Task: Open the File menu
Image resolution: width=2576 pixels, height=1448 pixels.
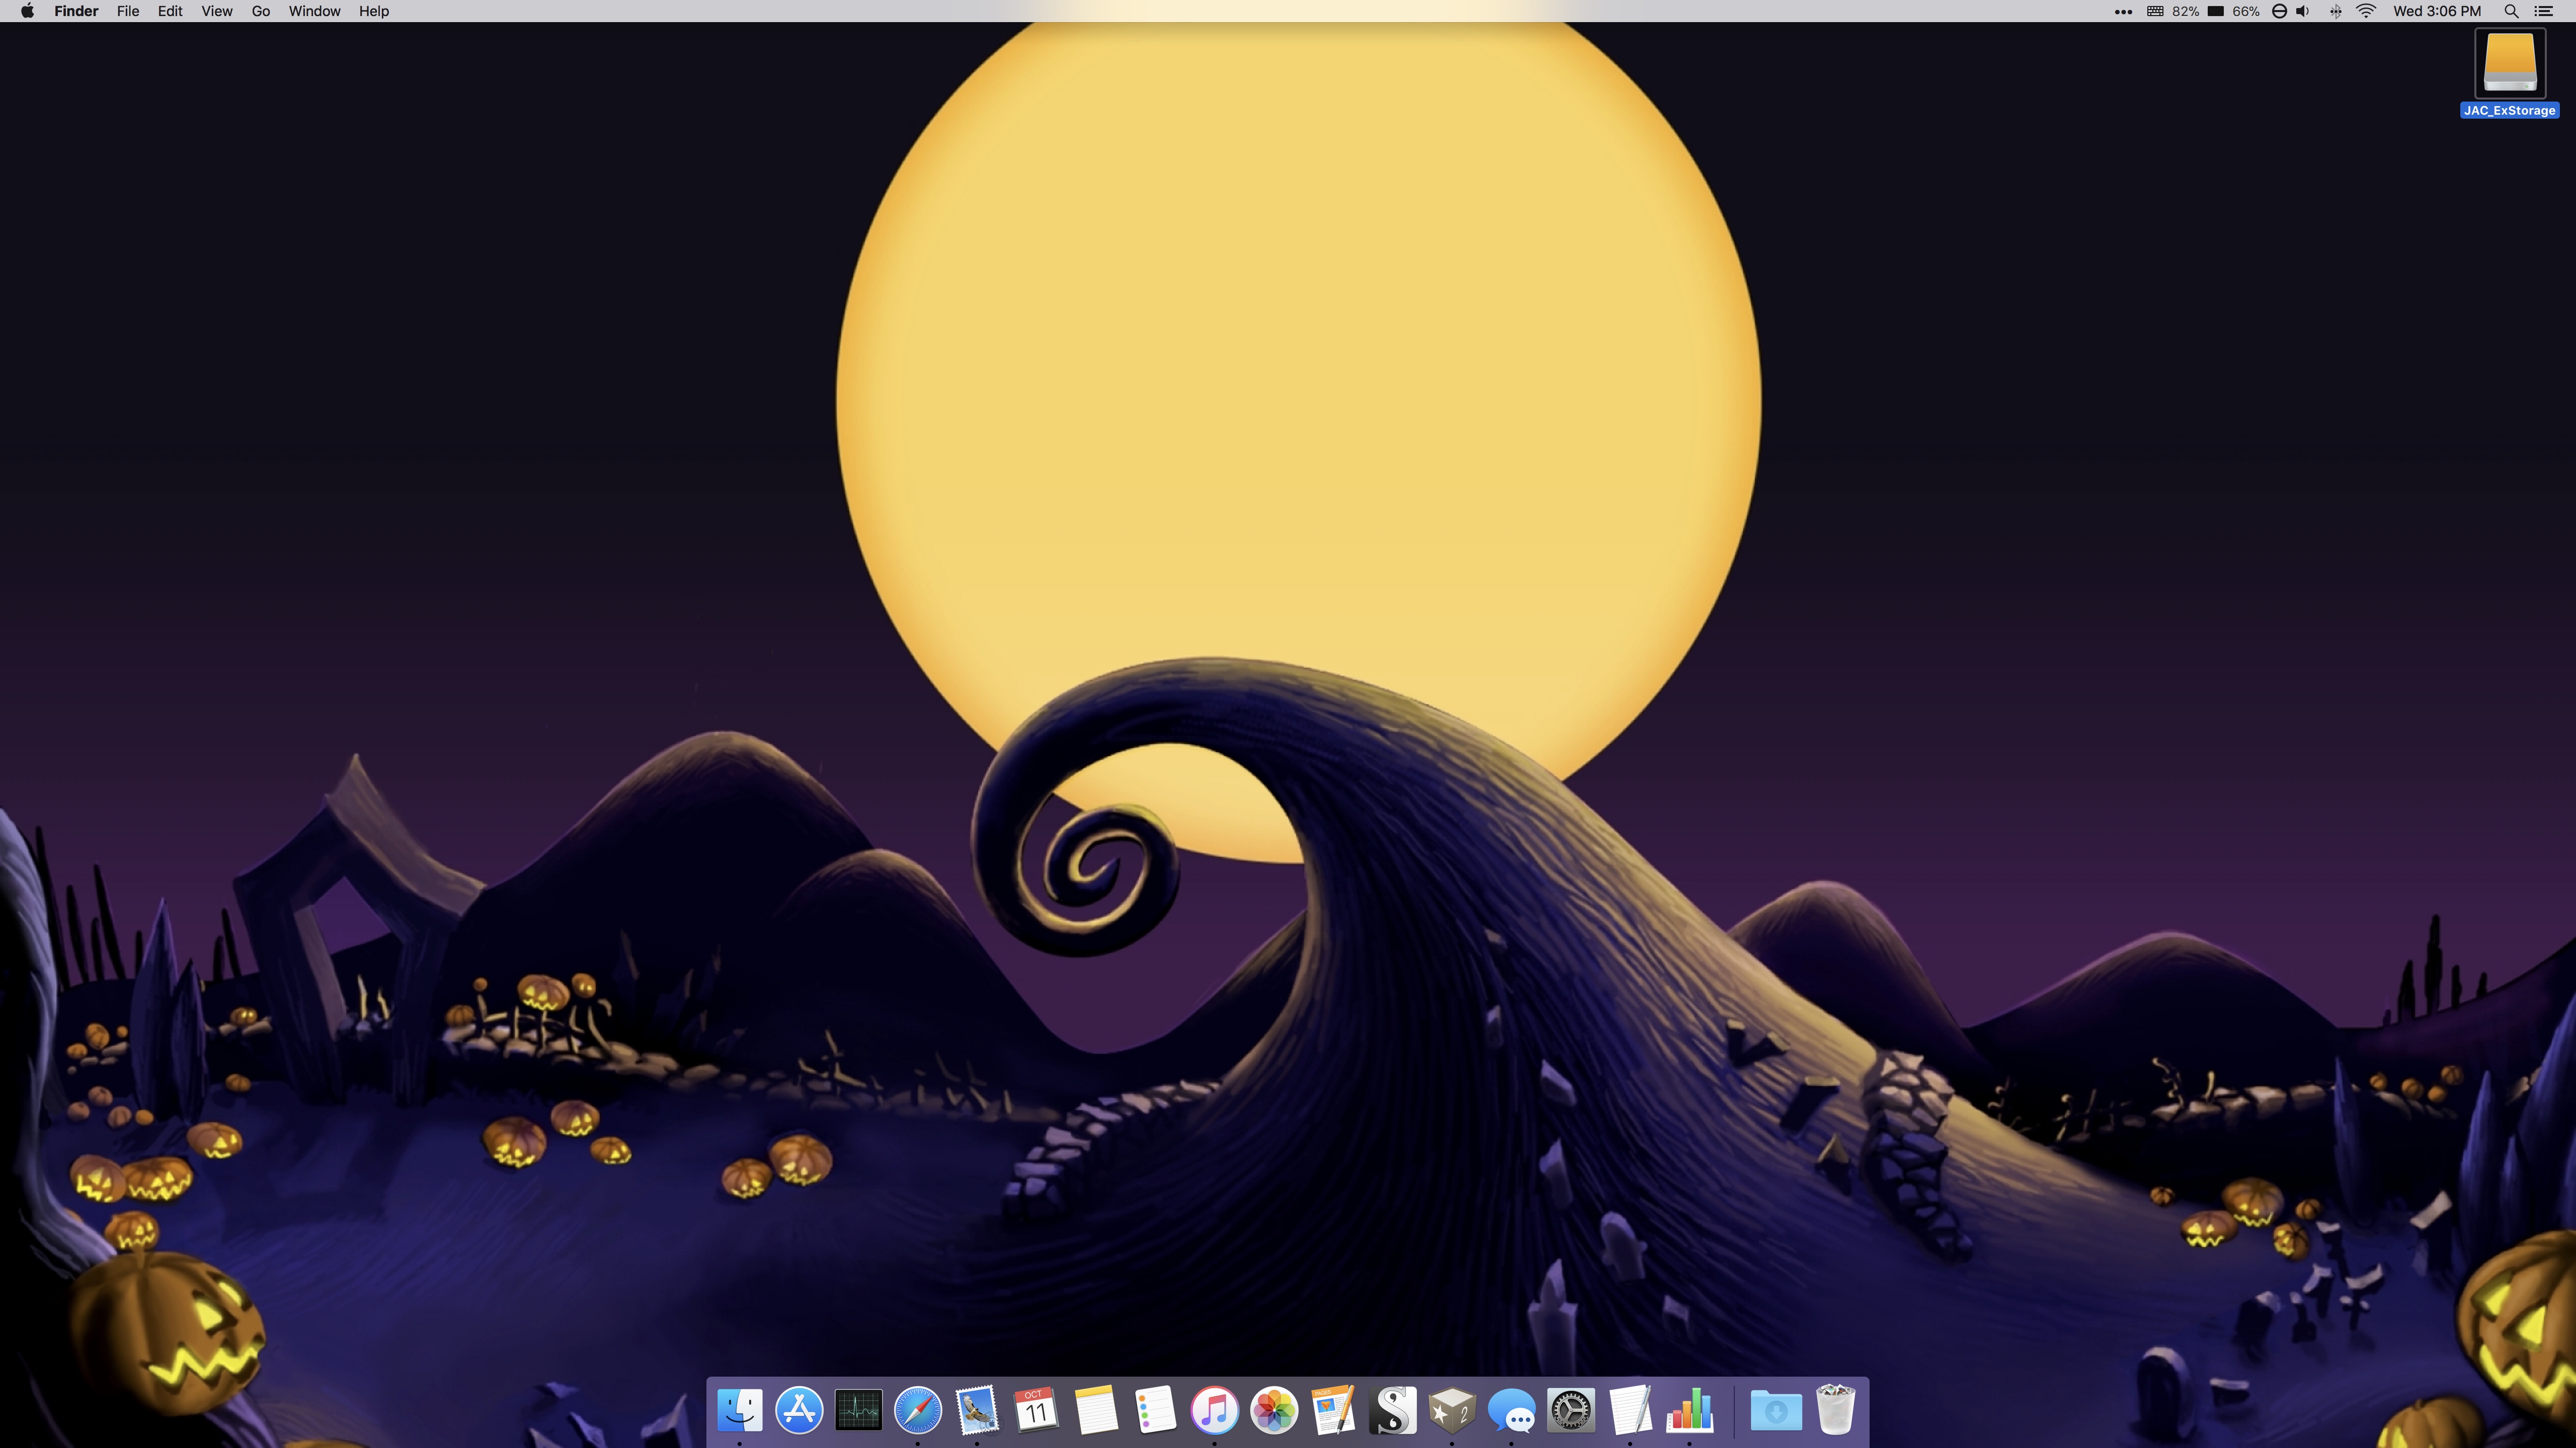Action: (x=128, y=11)
